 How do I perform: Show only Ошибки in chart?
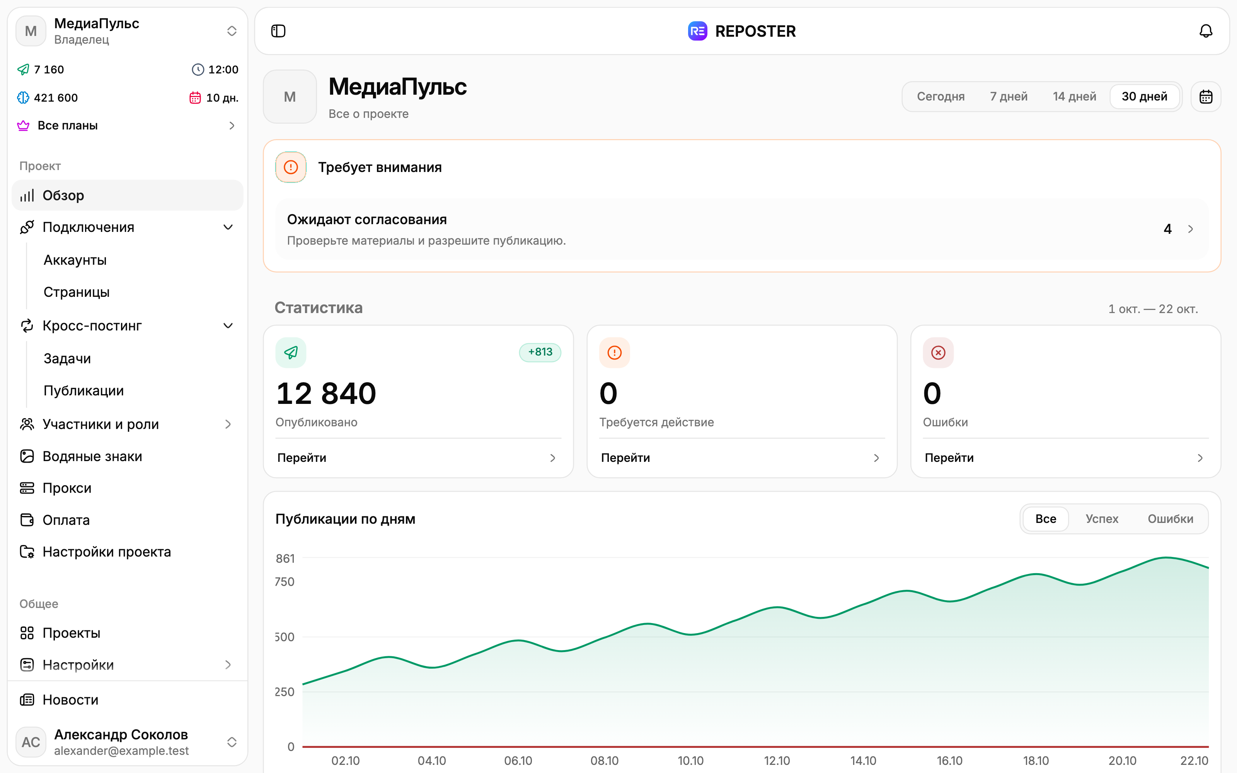pos(1170,519)
